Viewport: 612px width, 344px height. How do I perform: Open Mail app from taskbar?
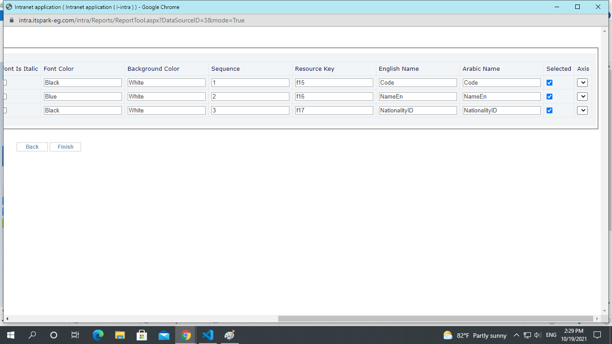[164, 335]
